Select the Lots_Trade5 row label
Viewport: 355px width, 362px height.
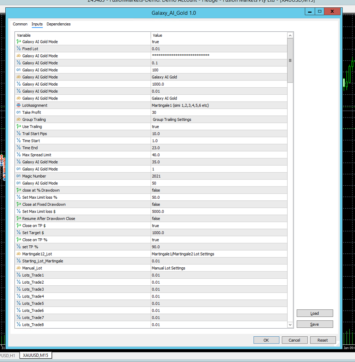(33, 303)
